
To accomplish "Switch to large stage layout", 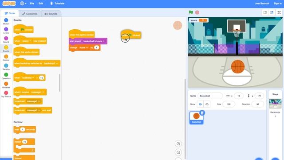I will pos(272,12).
